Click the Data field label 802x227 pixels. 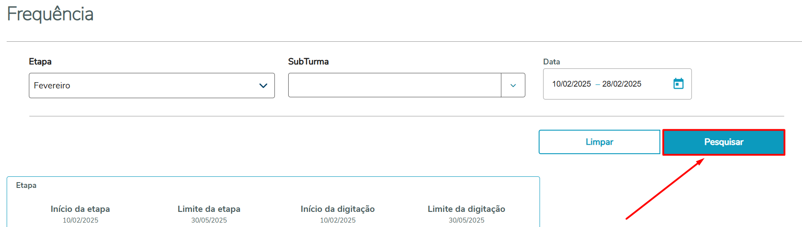(551, 62)
